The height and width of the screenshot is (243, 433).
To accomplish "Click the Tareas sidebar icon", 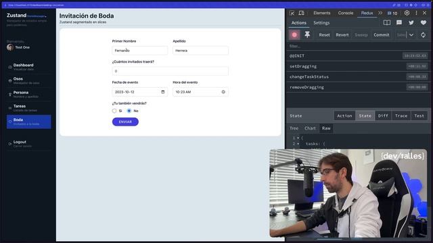I will [x=10, y=108].
